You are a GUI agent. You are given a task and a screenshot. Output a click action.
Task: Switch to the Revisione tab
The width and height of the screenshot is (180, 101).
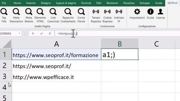[112, 3]
